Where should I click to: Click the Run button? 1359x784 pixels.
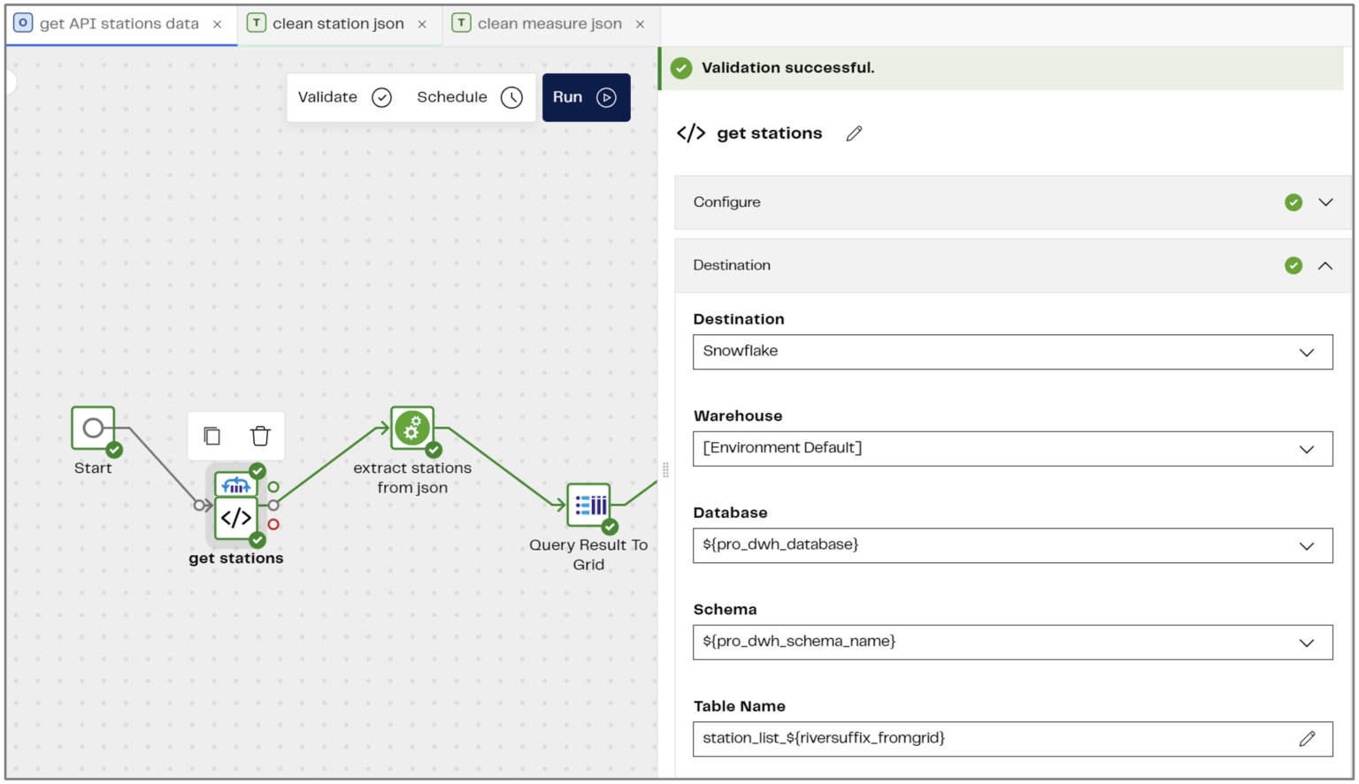[x=584, y=97]
